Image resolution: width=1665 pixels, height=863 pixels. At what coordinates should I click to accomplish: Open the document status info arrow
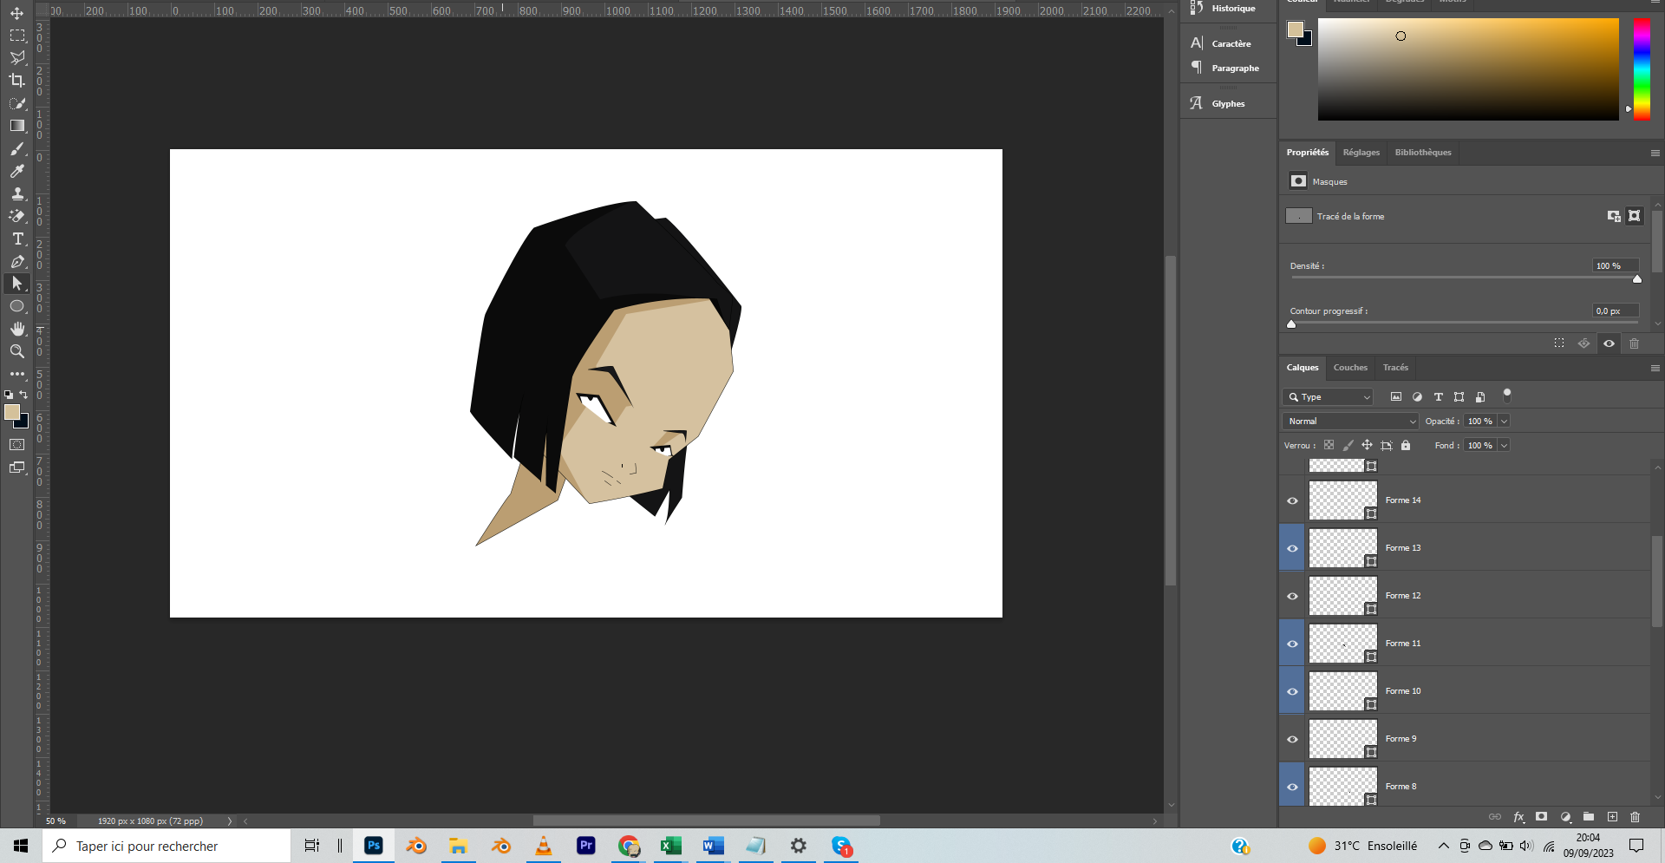tap(230, 821)
